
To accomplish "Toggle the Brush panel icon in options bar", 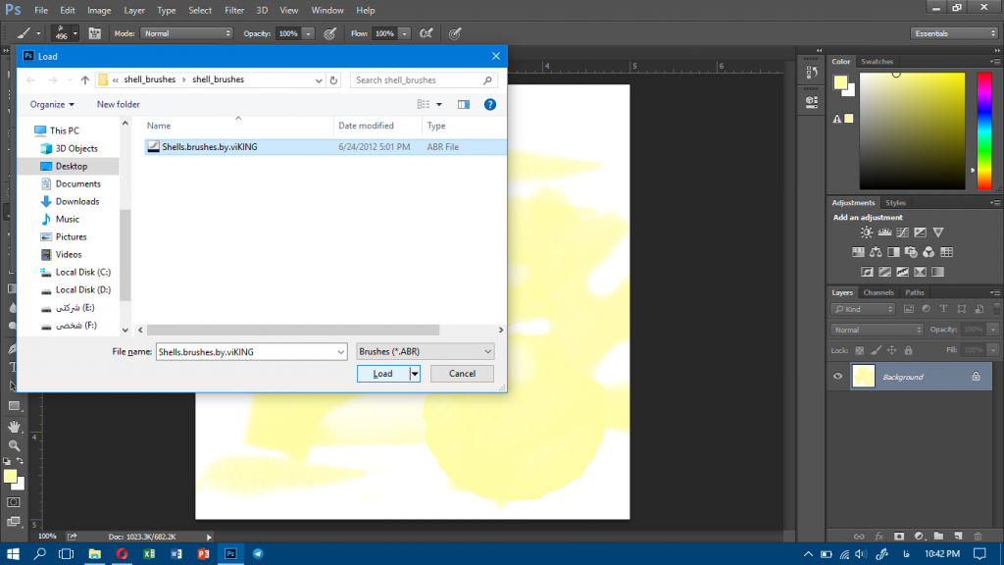I will coord(95,33).
